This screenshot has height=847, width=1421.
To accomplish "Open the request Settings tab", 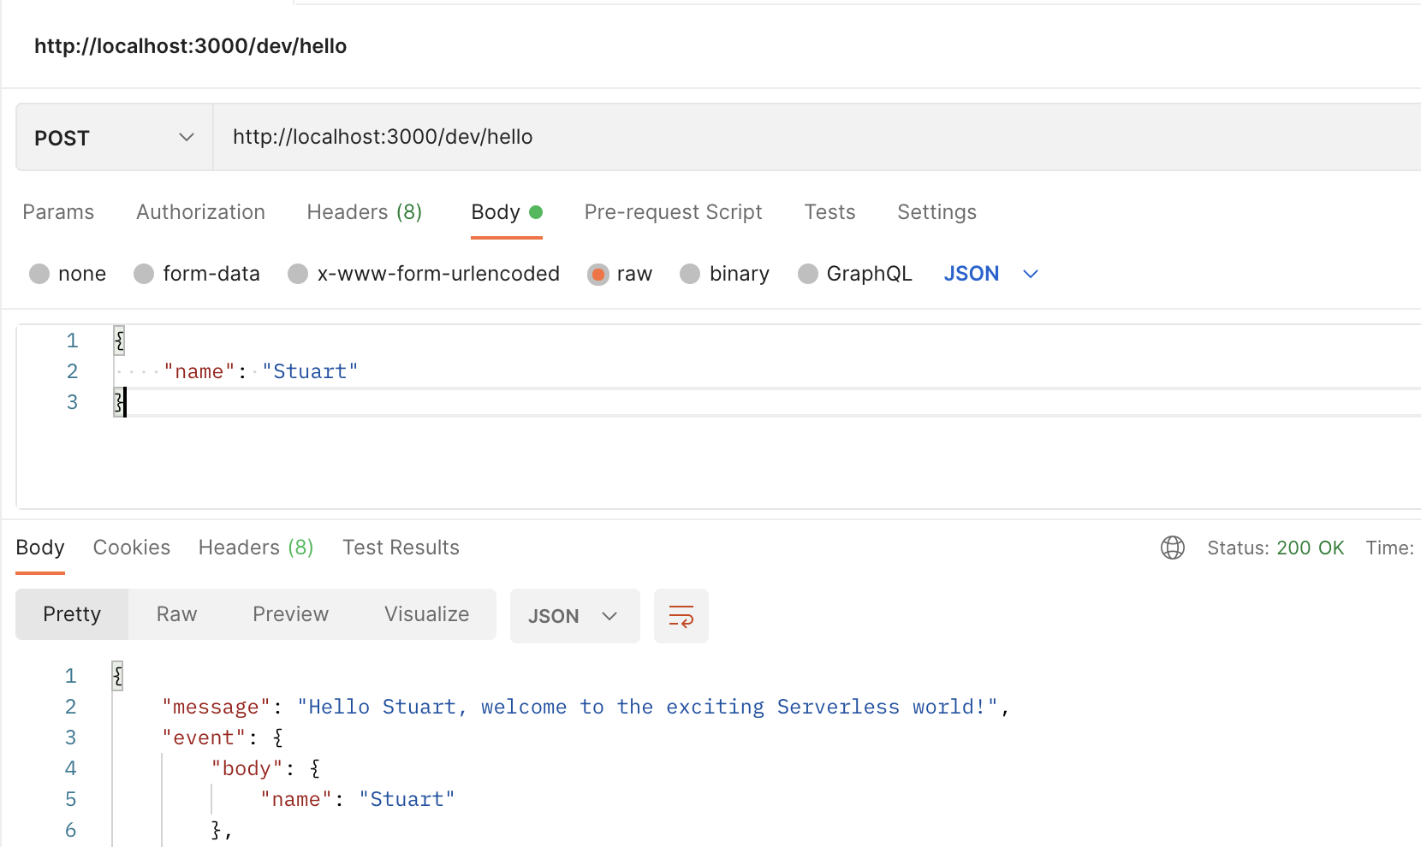I will pos(936,212).
